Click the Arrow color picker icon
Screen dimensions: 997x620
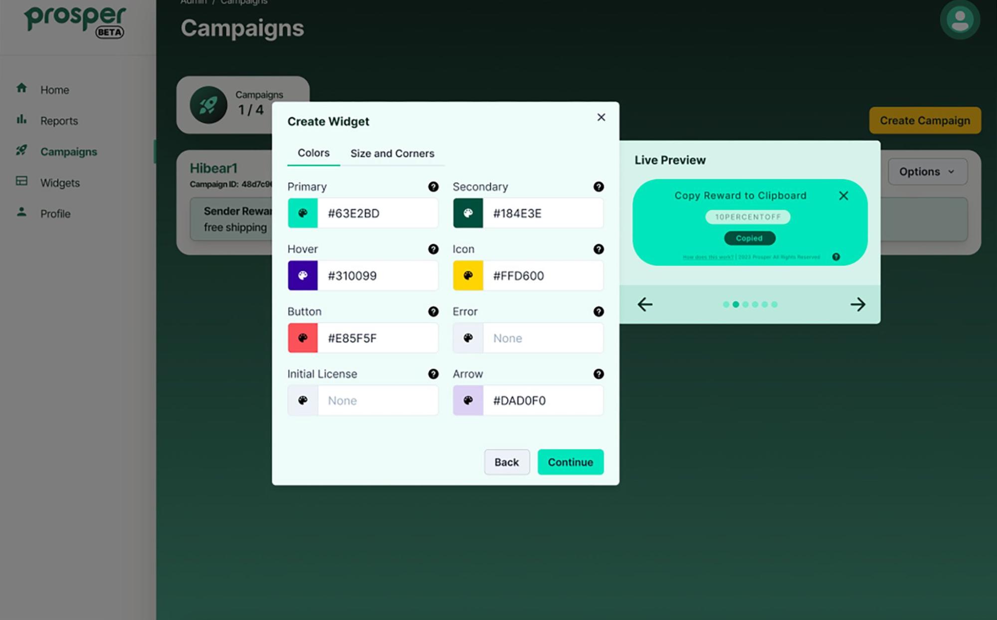(x=468, y=400)
